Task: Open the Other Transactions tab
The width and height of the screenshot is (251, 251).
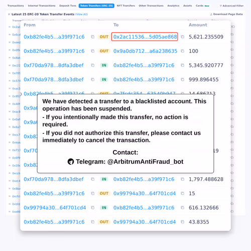Action: click(x=151, y=6)
